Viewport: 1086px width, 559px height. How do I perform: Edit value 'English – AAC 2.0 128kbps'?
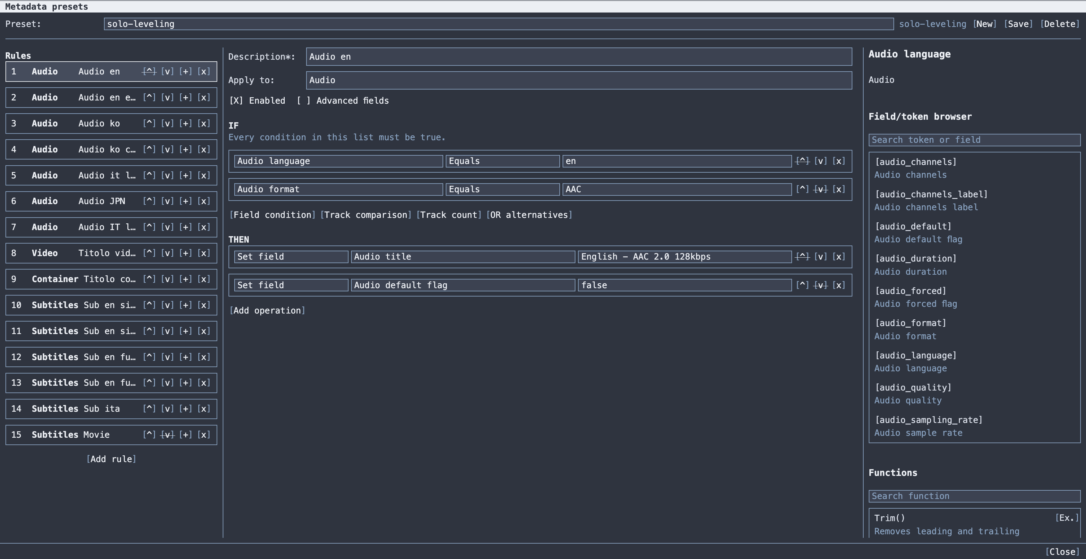[x=685, y=257]
